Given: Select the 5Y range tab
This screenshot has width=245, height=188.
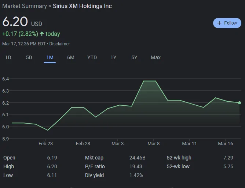Looking at the screenshot, I should [134, 57].
